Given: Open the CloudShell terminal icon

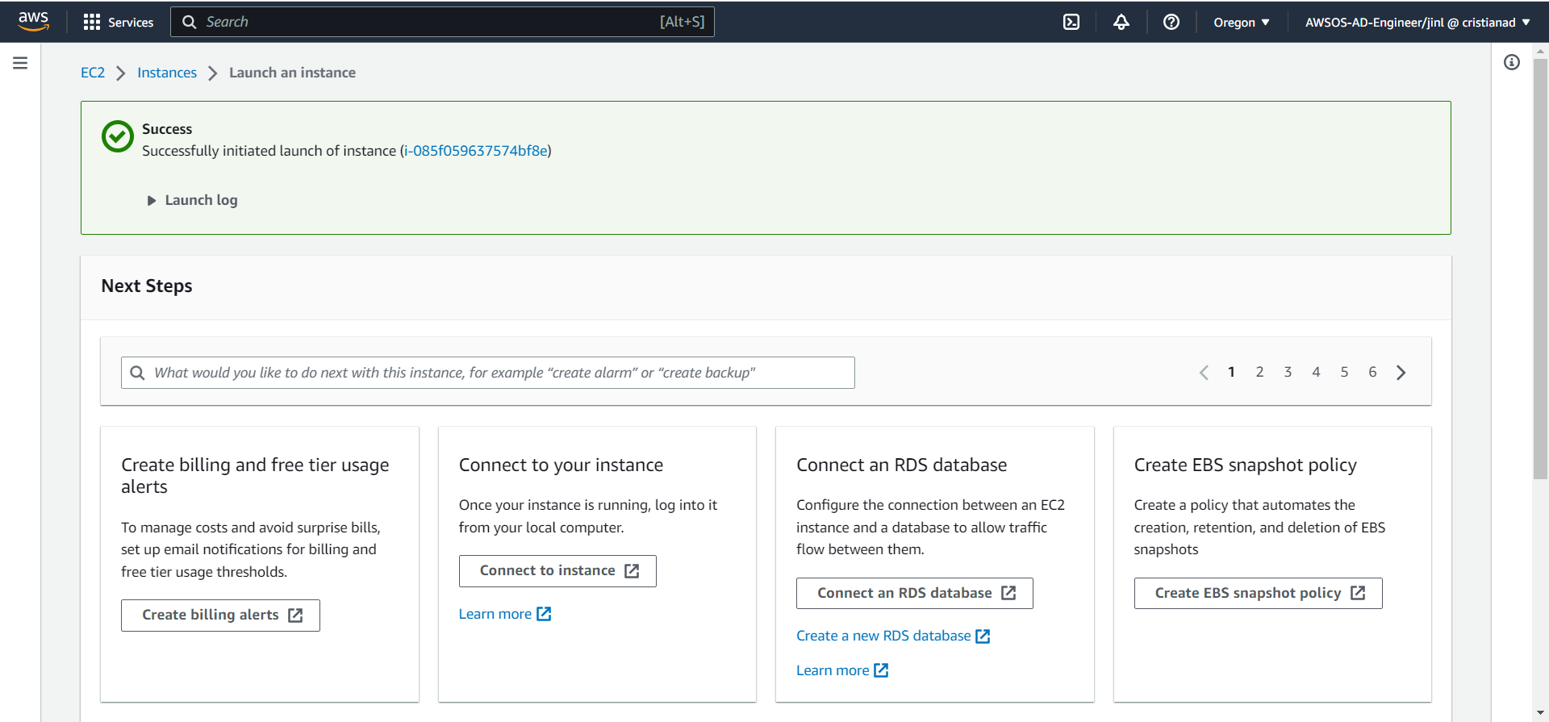Looking at the screenshot, I should (1071, 22).
